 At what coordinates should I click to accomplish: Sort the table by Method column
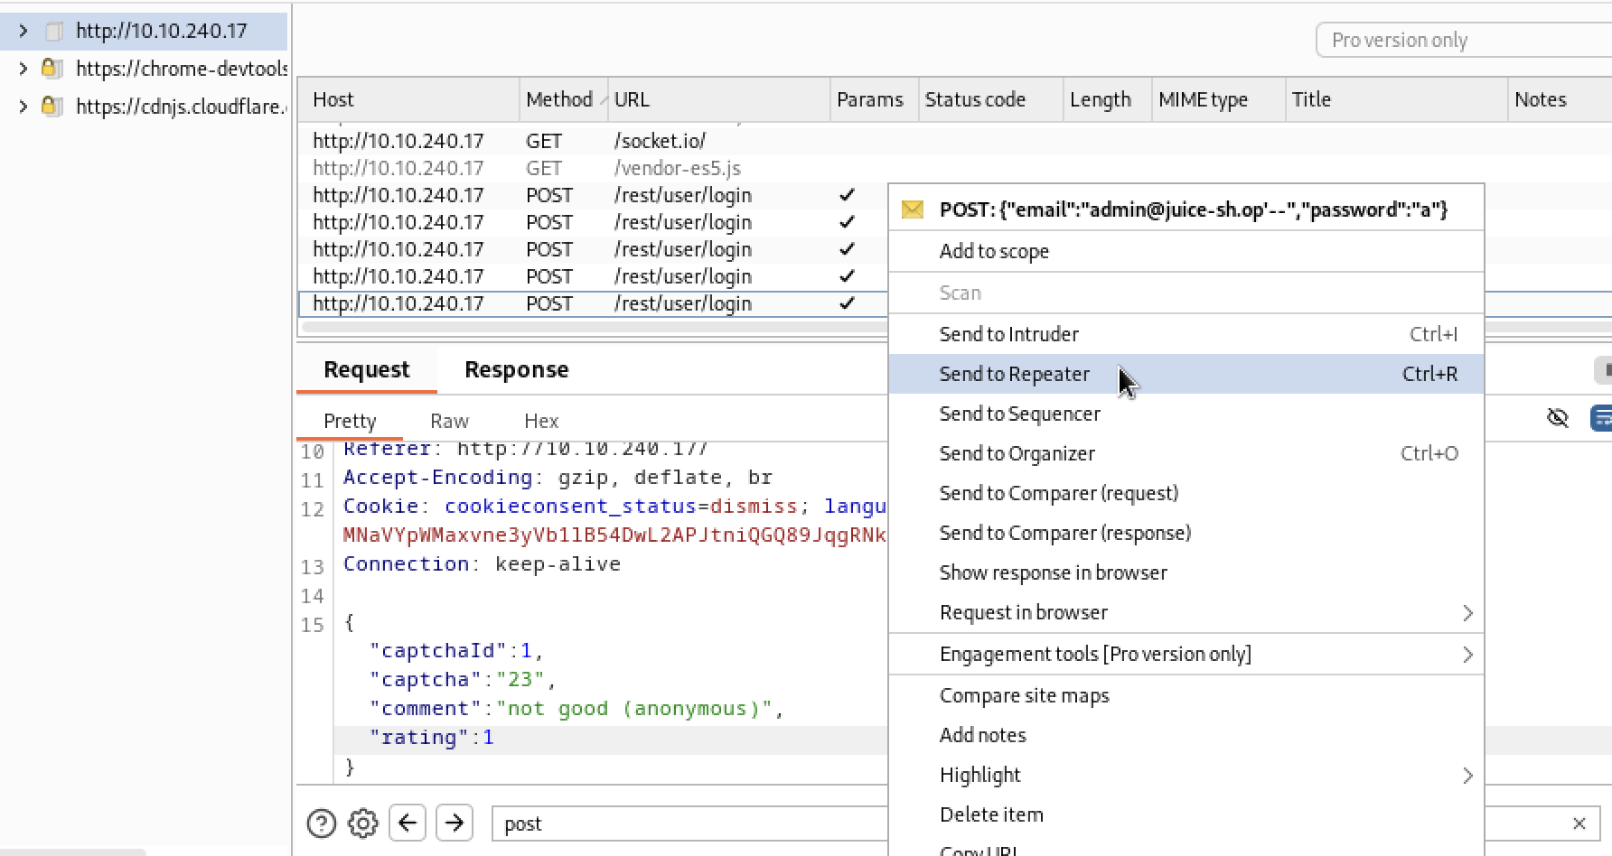pos(558,99)
